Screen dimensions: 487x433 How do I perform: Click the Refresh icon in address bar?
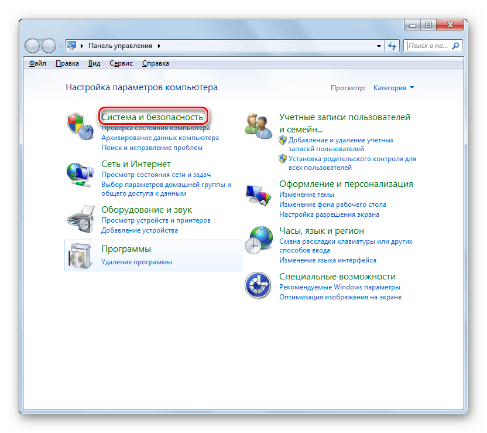coord(392,46)
